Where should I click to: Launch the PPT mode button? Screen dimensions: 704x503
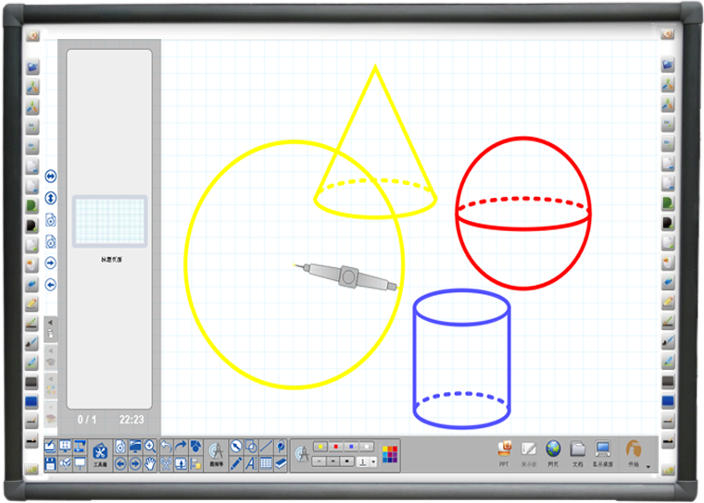click(504, 450)
